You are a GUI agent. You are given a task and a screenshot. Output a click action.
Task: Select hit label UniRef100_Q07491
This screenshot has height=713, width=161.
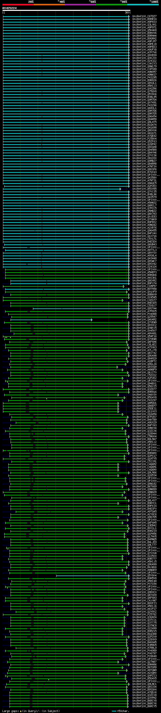[144, 103]
